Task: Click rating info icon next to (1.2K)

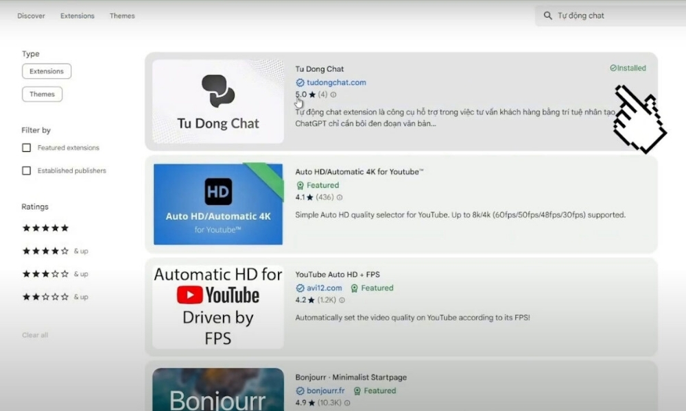Action: 342,300
